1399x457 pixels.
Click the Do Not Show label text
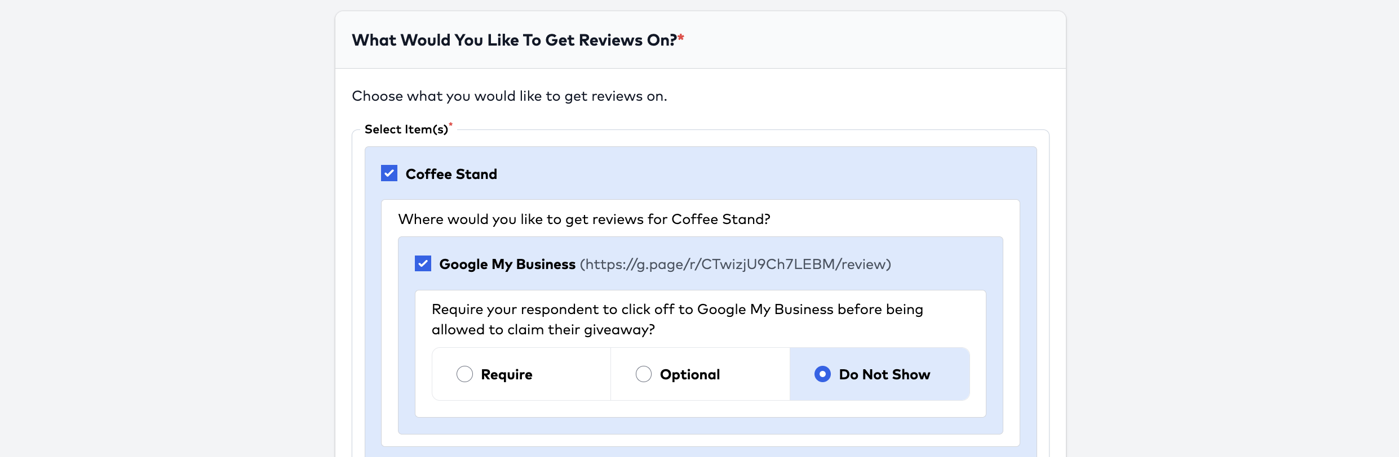pos(884,375)
